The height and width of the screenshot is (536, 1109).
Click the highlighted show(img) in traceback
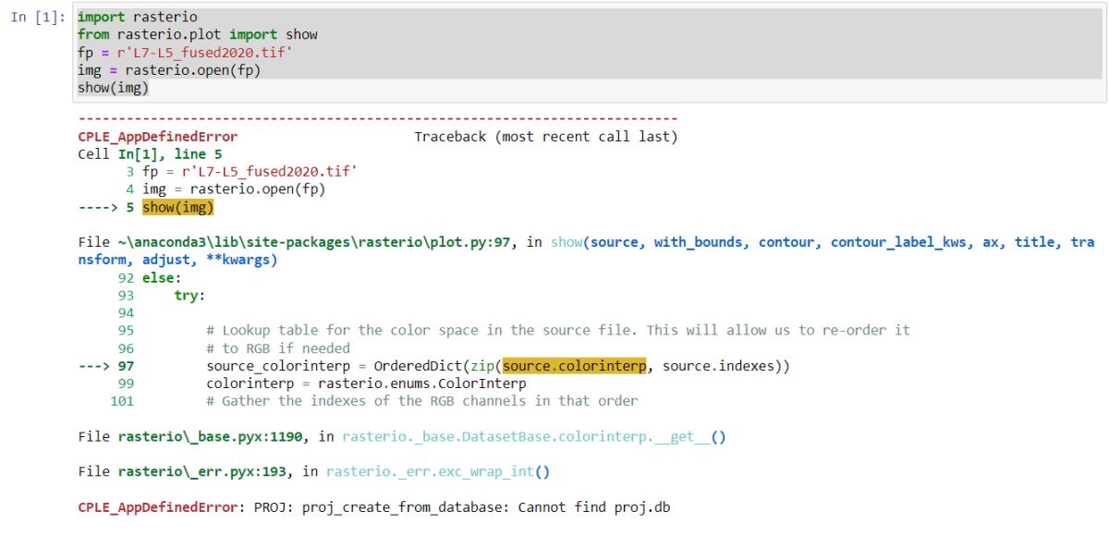click(x=177, y=207)
